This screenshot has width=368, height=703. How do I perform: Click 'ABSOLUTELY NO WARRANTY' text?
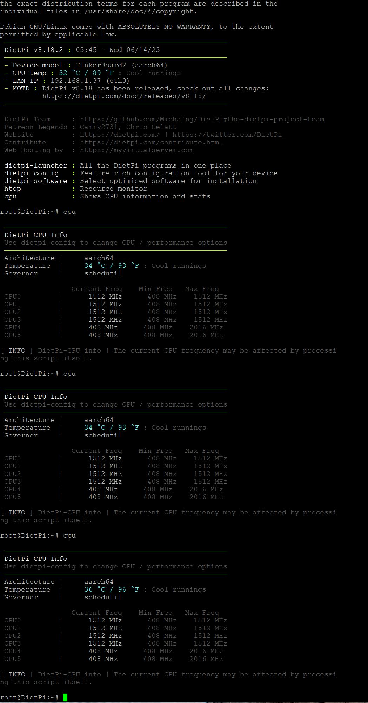point(164,27)
